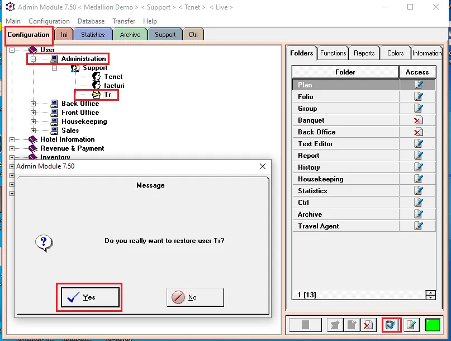The width and height of the screenshot is (451, 341).
Task: Switch to the green Archive tab
Action: click(130, 35)
